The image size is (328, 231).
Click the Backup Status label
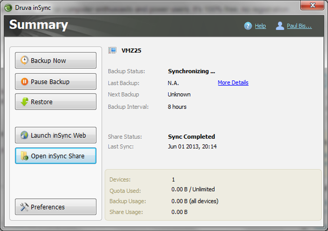click(126, 71)
